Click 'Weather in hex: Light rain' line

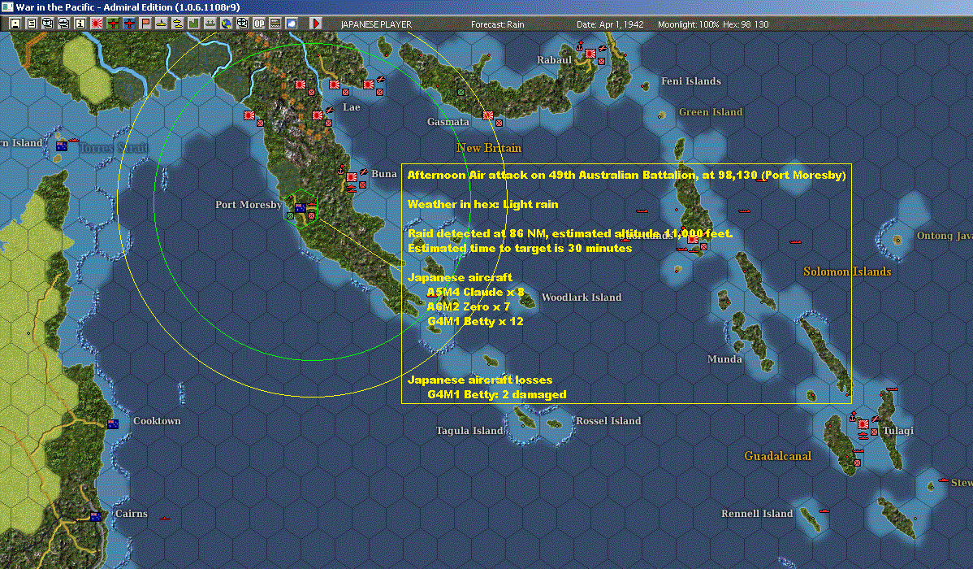(x=482, y=204)
